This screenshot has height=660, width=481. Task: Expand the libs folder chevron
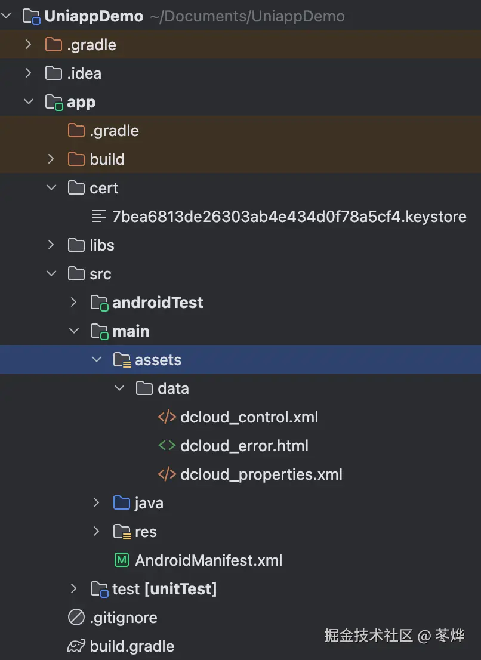tap(51, 245)
